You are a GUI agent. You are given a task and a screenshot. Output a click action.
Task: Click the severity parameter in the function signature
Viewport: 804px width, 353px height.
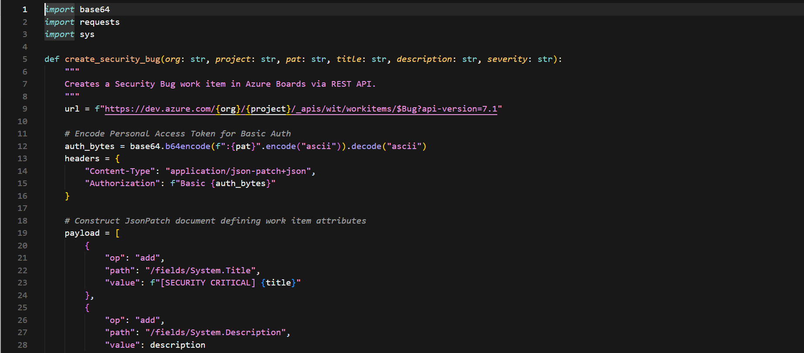tap(507, 59)
